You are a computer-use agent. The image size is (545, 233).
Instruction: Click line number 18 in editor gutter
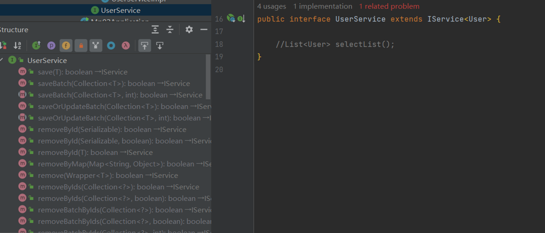click(219, 44)
